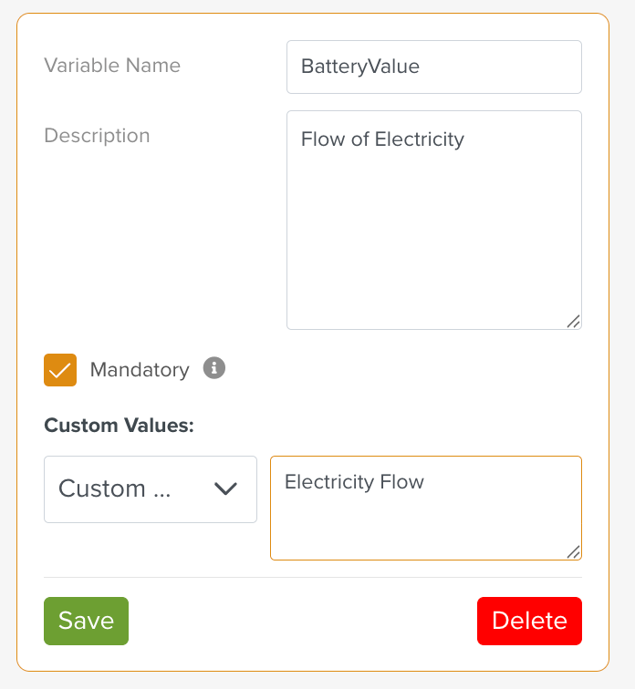Open the Custom values type dropdown
This screenshot has height=689, width=635.
click(151, 489)
